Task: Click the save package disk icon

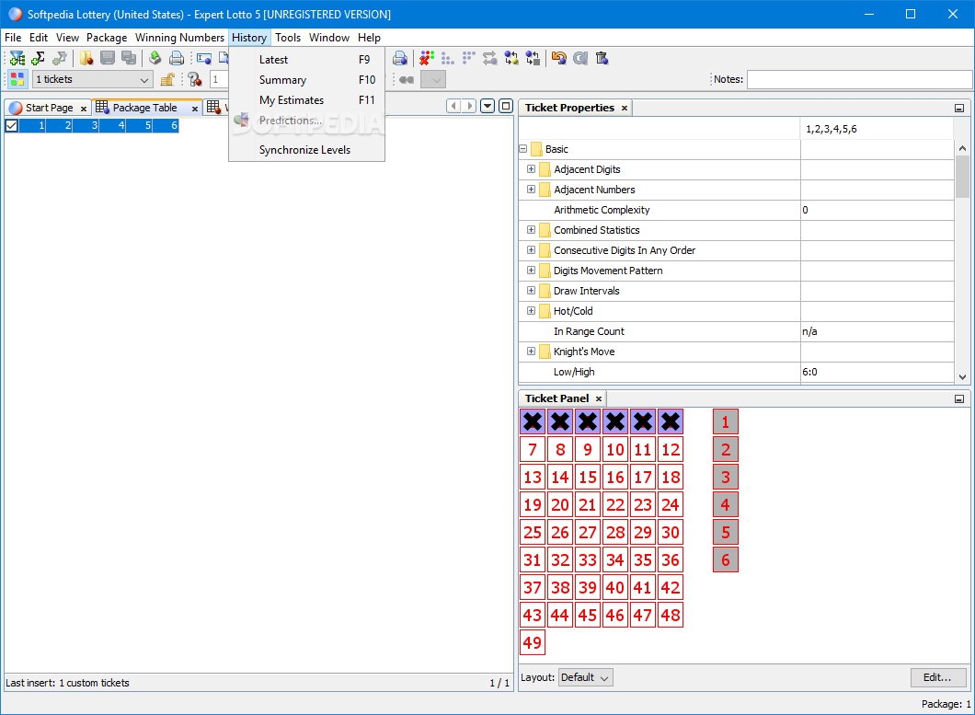Action: pyautogui.click(x=108, y=59)
